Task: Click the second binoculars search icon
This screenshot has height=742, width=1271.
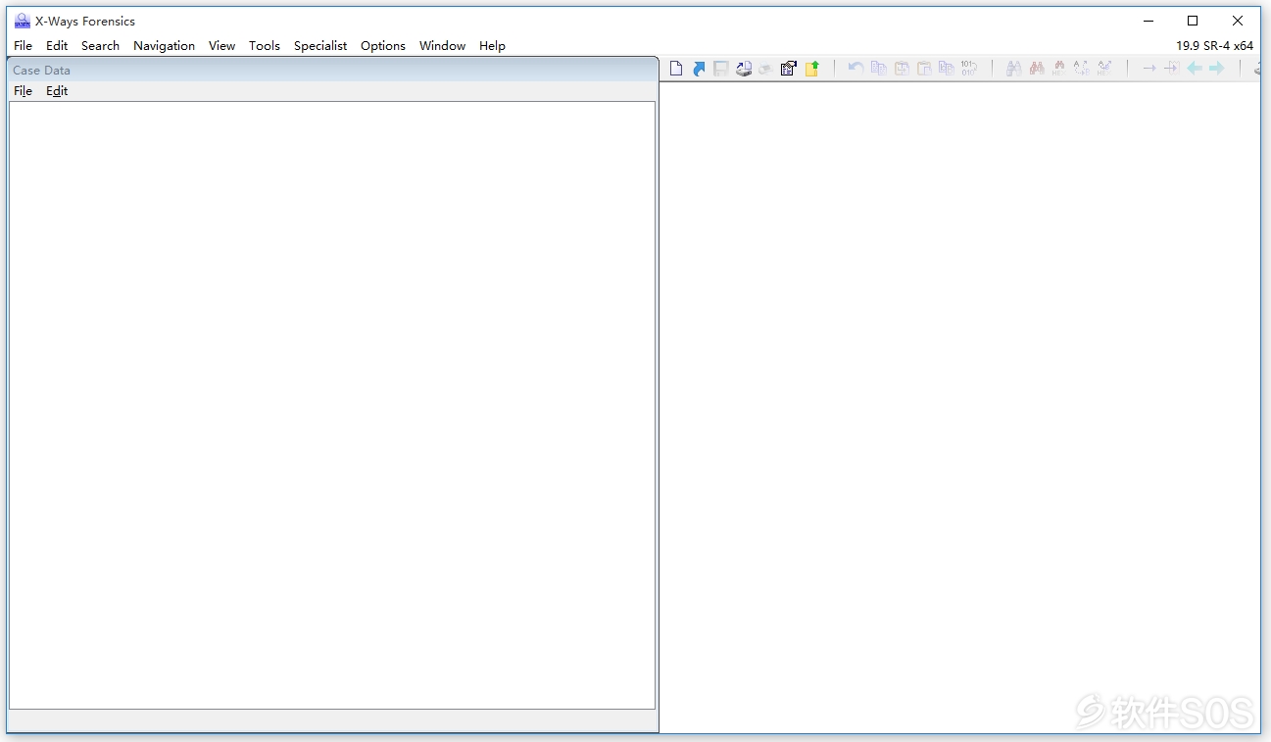Action: click(x=1037, y=69)
